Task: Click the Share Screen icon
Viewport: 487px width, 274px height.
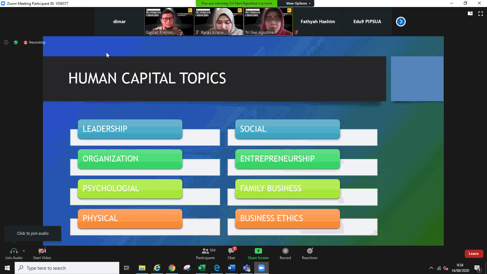Action: 258,251
